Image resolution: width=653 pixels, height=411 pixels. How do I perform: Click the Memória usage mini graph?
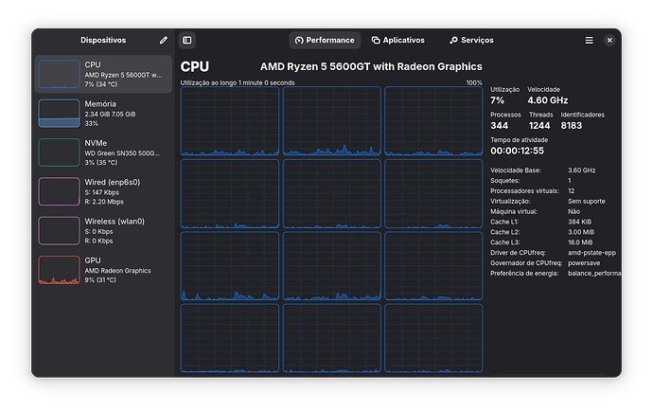(59, 114)
